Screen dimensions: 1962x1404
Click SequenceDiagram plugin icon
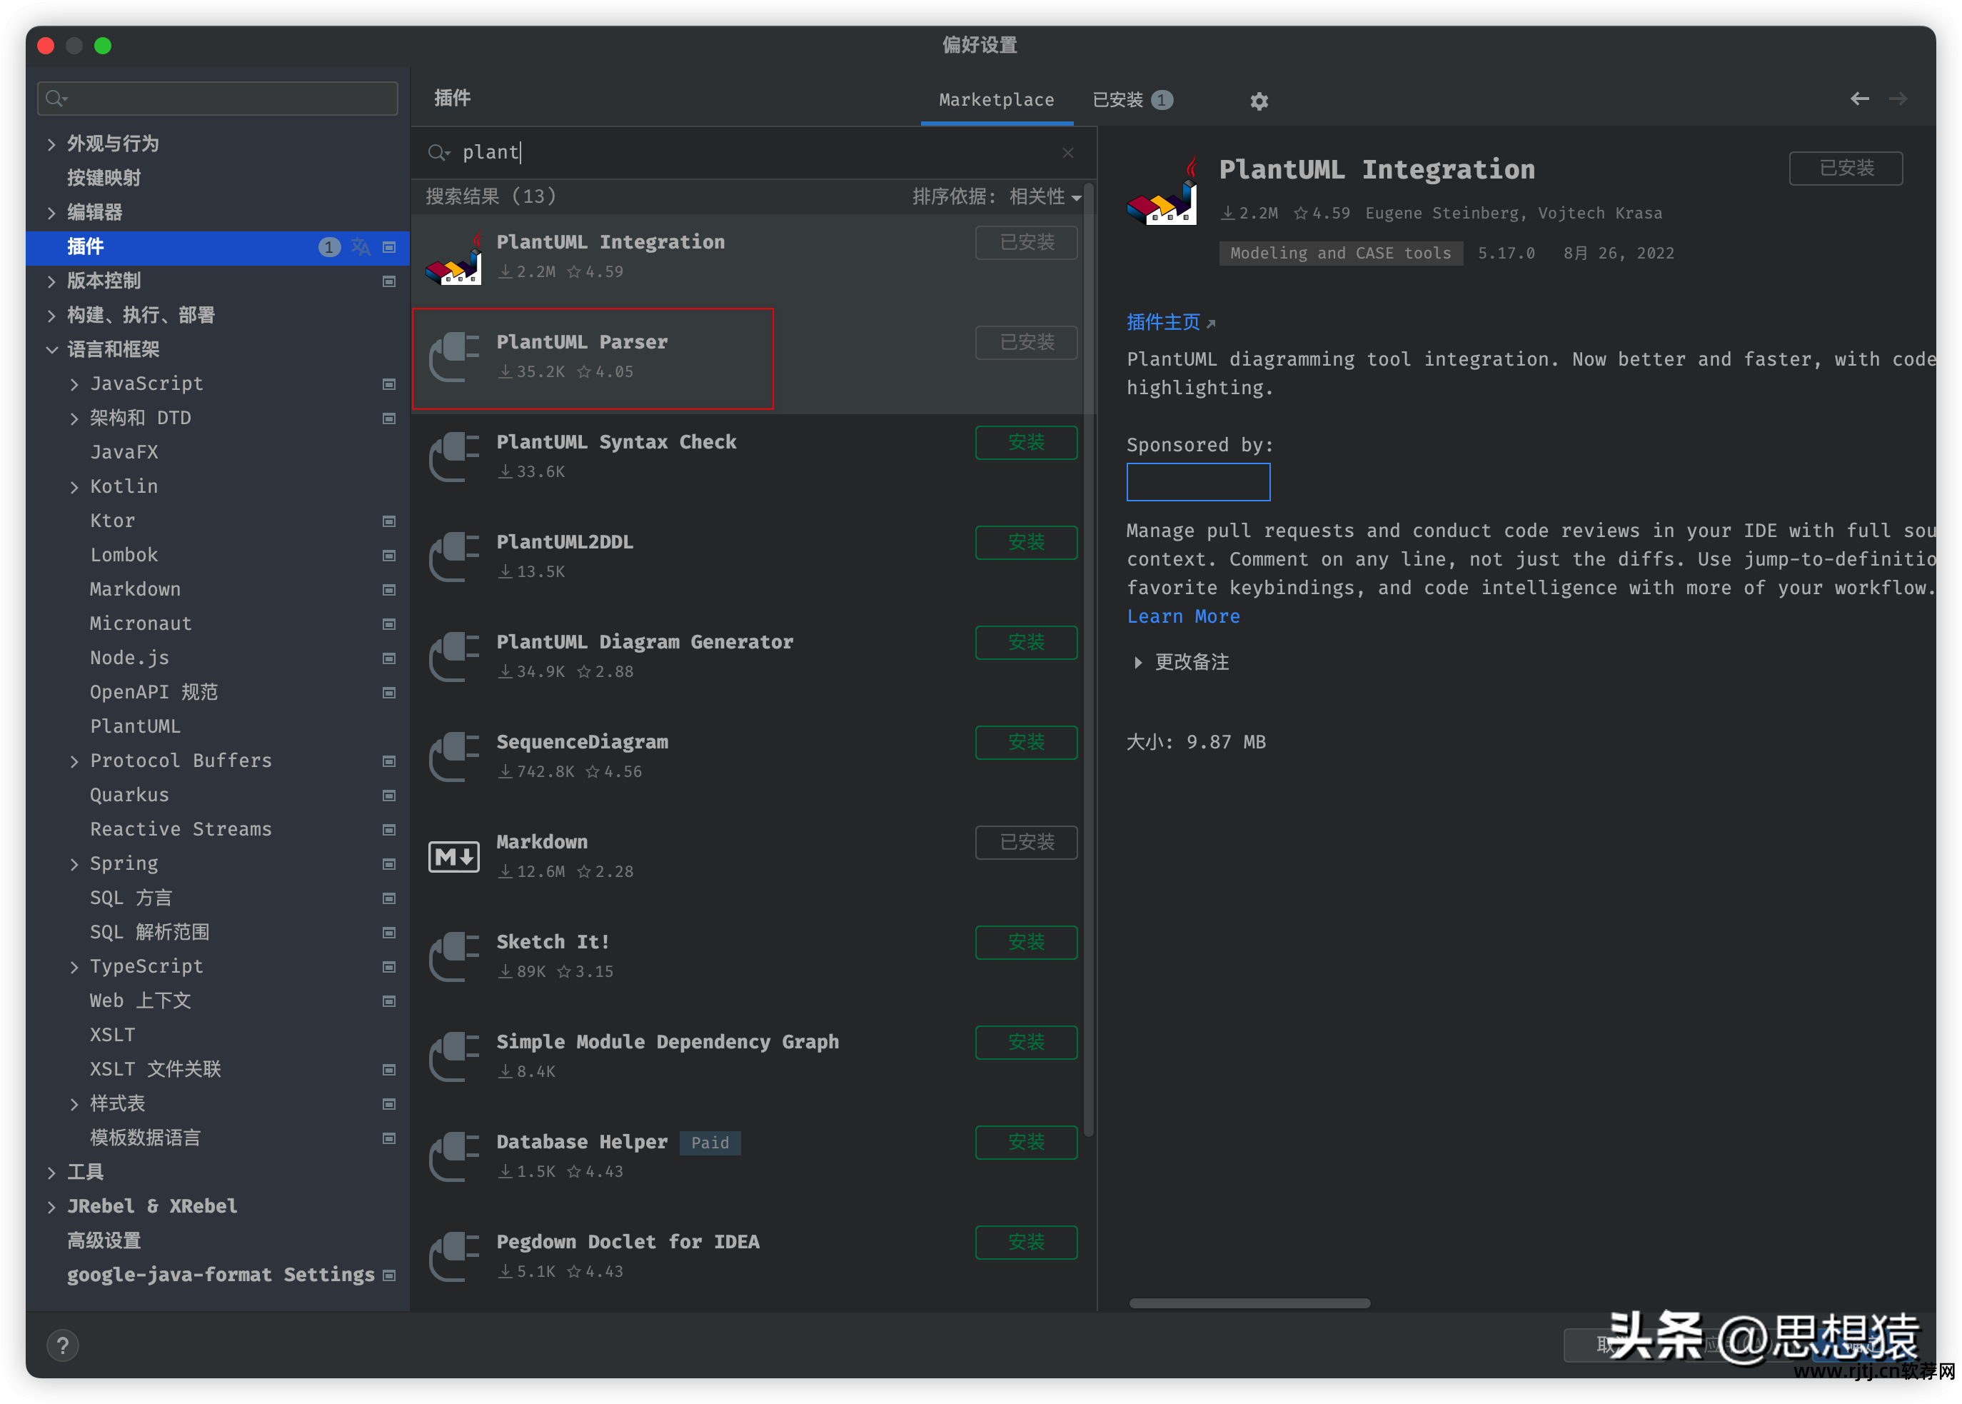click(x=453, y=756)
